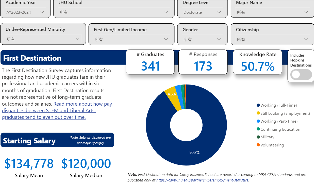The width and height of the screenshot is (316, 183).
Task: Open the Degree Level dropdown
Action: [202, 12]
